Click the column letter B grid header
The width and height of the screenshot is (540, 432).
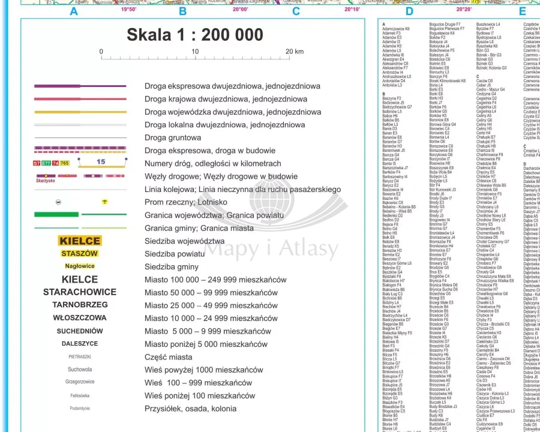click(182, 11)
